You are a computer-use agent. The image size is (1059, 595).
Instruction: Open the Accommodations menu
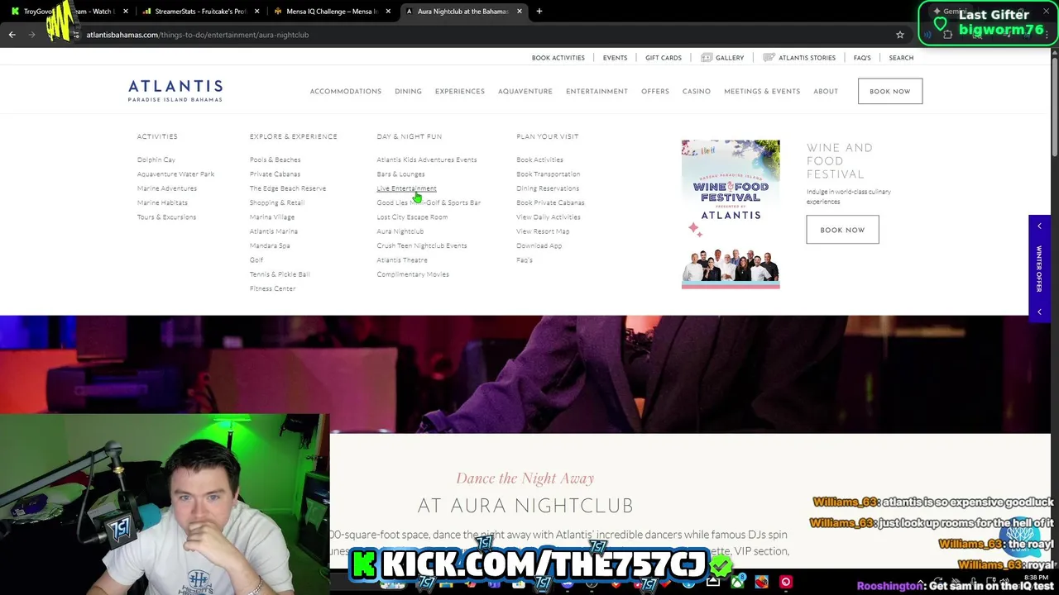coord(346,92)
